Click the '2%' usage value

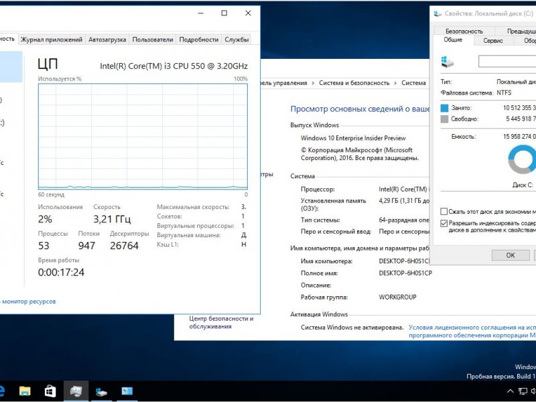45,219
